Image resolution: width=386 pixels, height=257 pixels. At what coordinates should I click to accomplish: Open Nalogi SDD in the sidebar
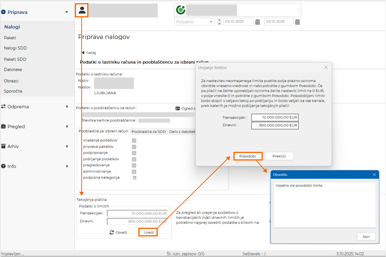(15, 48)
